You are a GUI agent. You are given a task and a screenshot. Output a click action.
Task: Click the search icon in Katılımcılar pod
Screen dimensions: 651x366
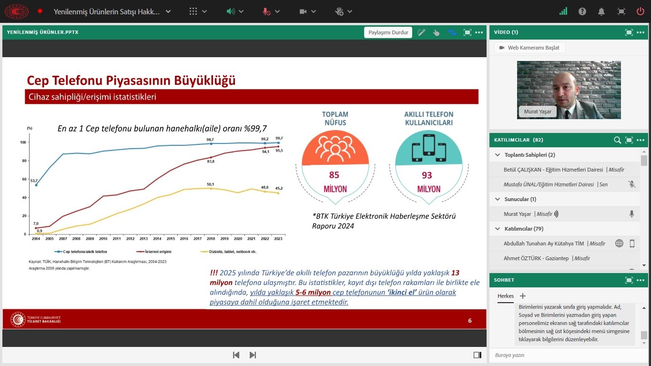pyautogui.click(x=617, y=140)
